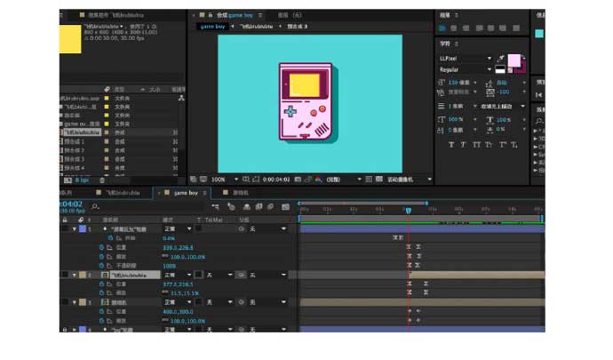Click the 8 bpc color depth button
613x360 pixels.
(82, 180)
